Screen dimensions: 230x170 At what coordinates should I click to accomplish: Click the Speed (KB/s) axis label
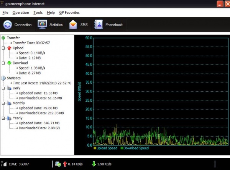[79, 92]
